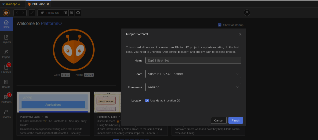The image size is (318, 140).
Task: Click the Platforms badge showing 3
Action: [9, 95]
